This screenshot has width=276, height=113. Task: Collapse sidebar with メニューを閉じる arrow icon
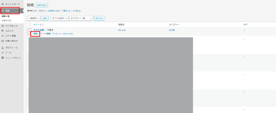tap(2, 58)
